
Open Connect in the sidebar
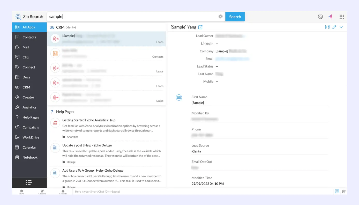point(29,67)
